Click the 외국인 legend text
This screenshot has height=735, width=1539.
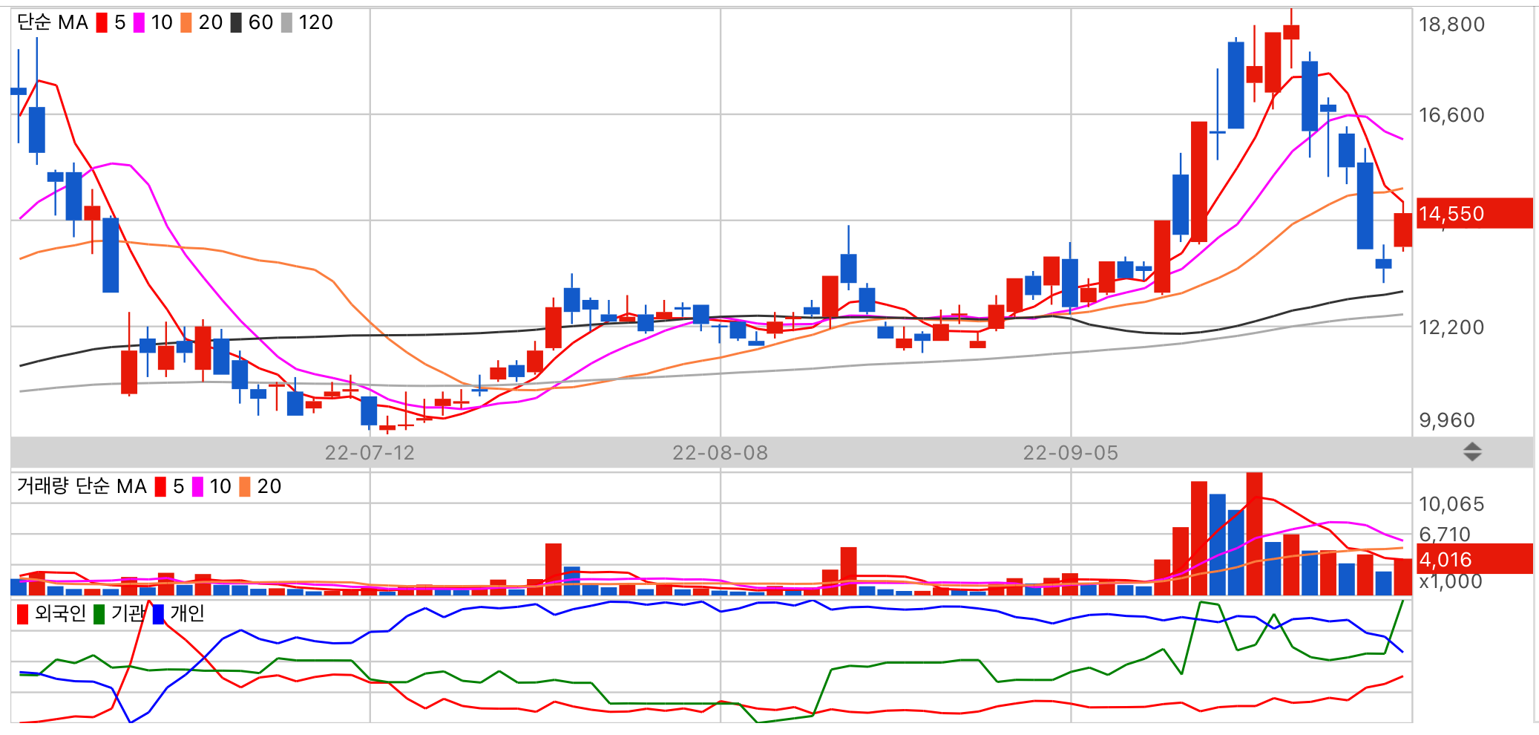point(60,613)
